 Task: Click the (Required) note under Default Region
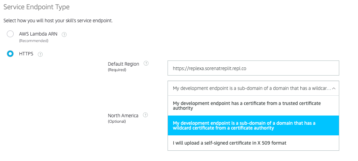[117, 70]
